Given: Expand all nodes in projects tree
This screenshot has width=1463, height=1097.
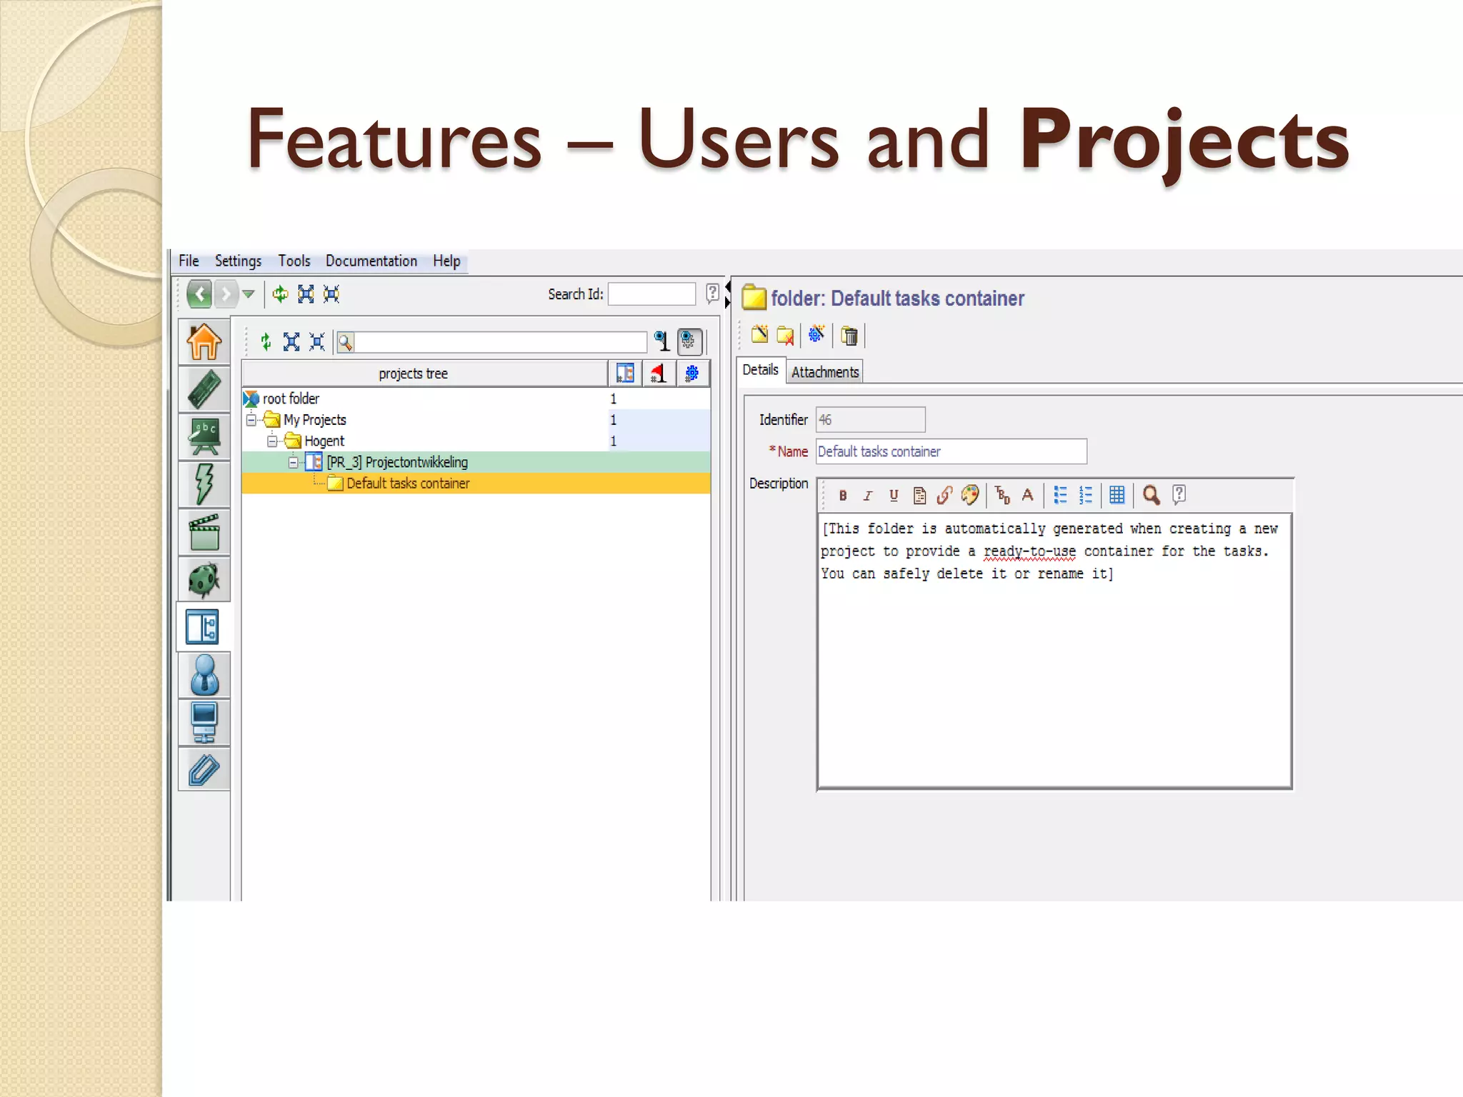Looking at the screenshot, I should click(x=291, y=342).
